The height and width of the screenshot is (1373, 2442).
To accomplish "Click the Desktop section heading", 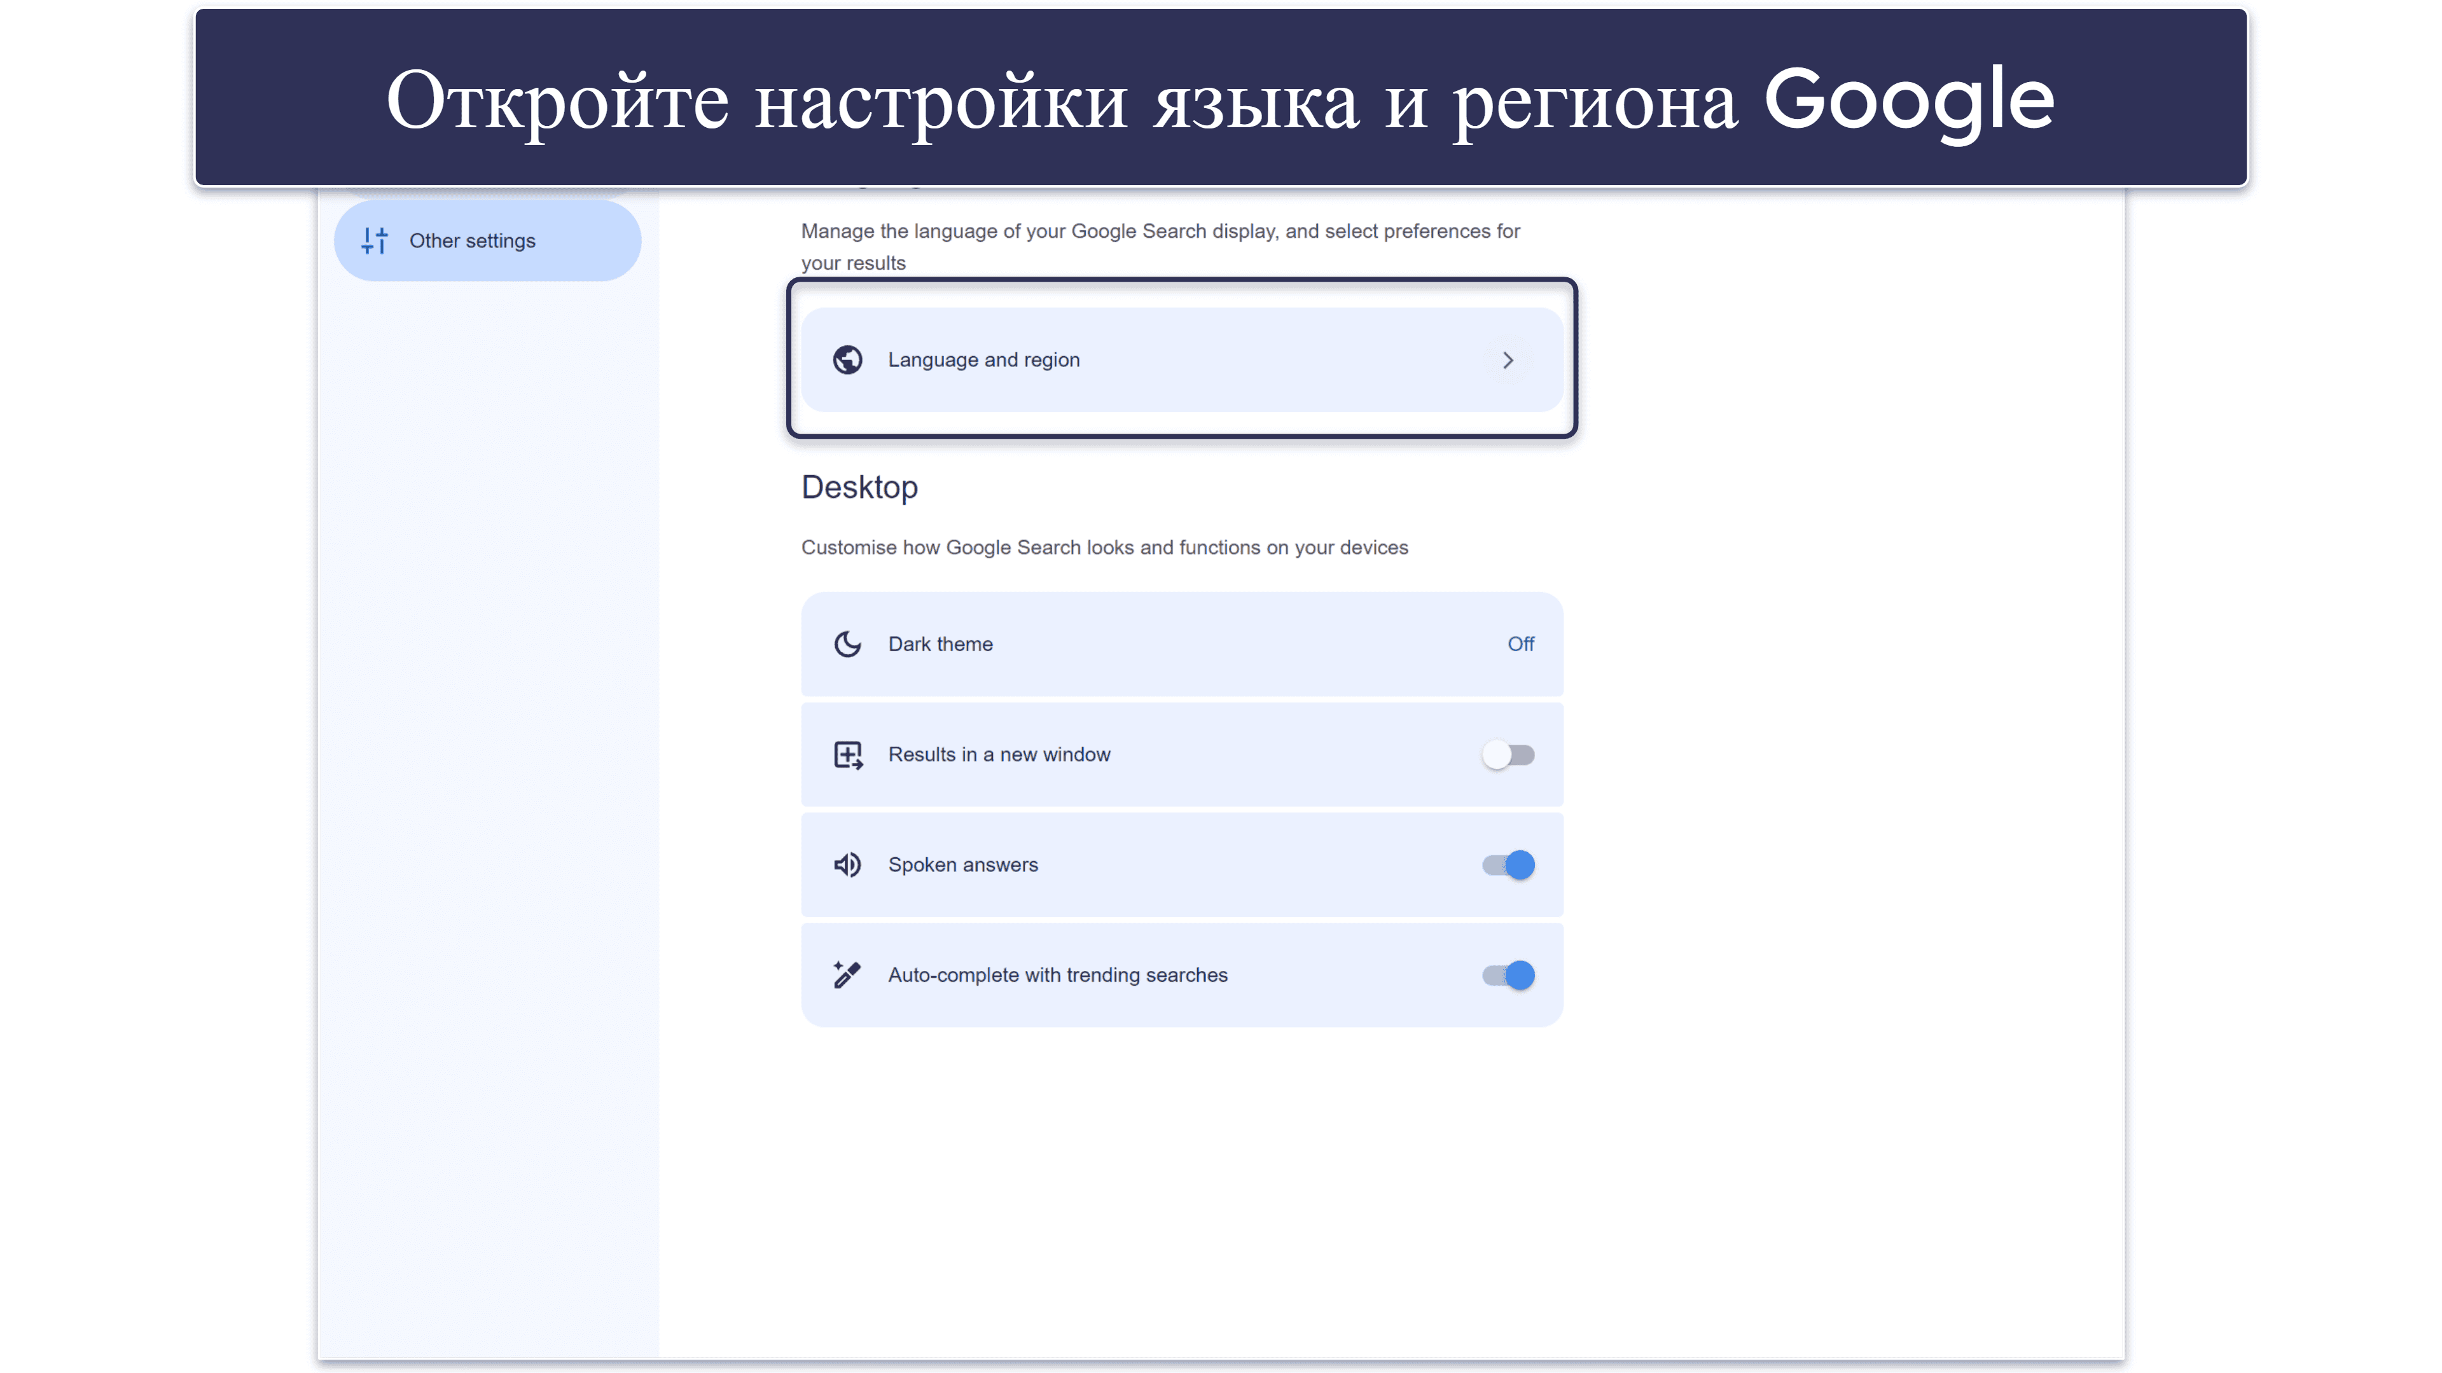I will tap(859, 487).
